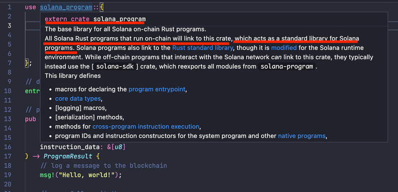Open the program entrypoint link
398x192 pixels.
click(157, 89)
